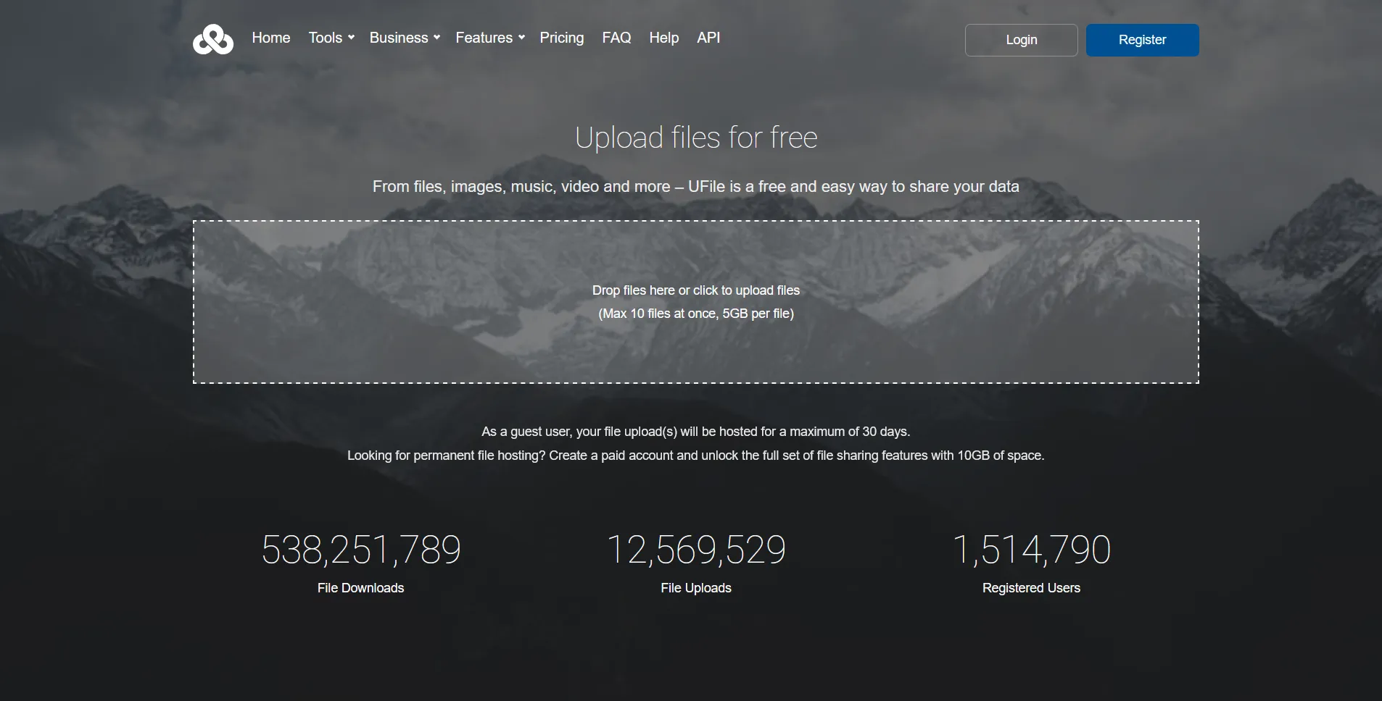Click the 5GB per file notice
Viewport: 1382px width, 701px height.
click(x=695, y=314)
